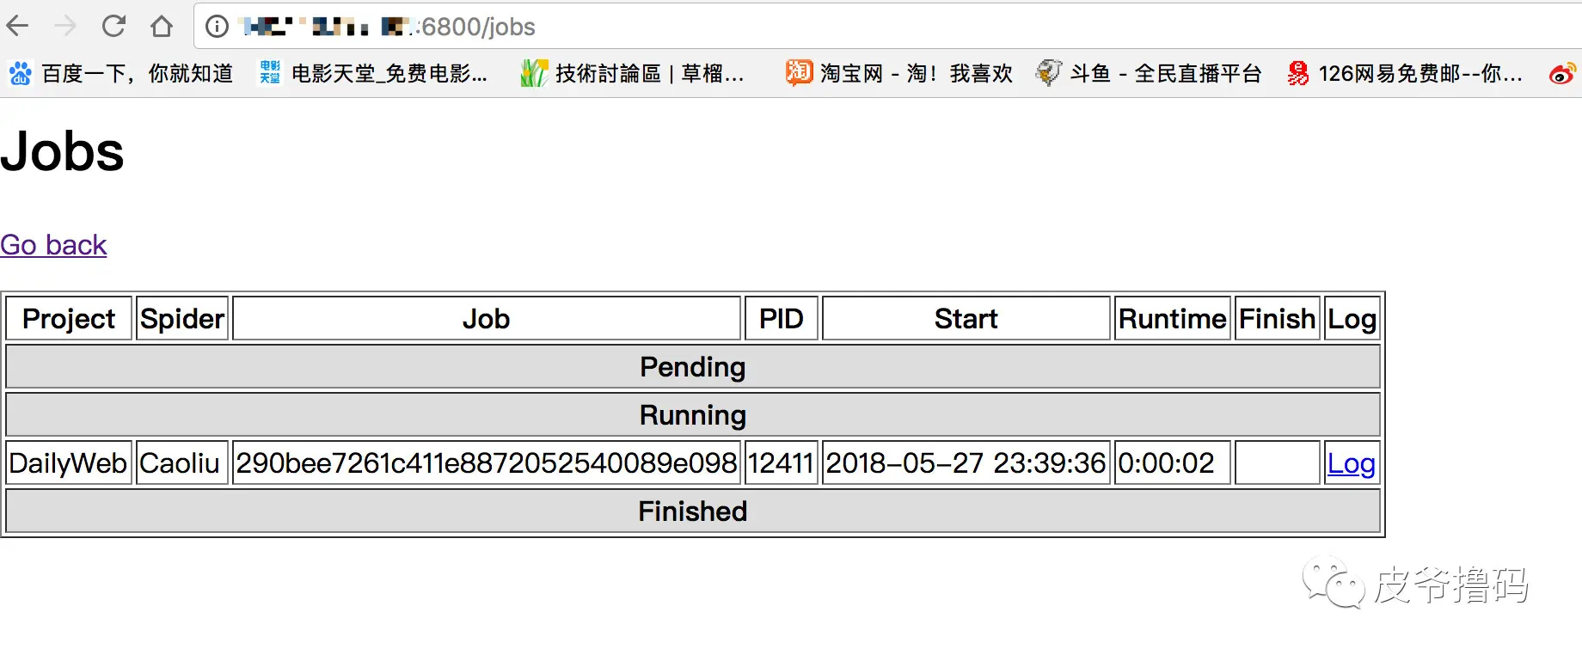
Task: Open the Weibo bookmark icon
Action: pyautogui.click(x=1563, y=74)
